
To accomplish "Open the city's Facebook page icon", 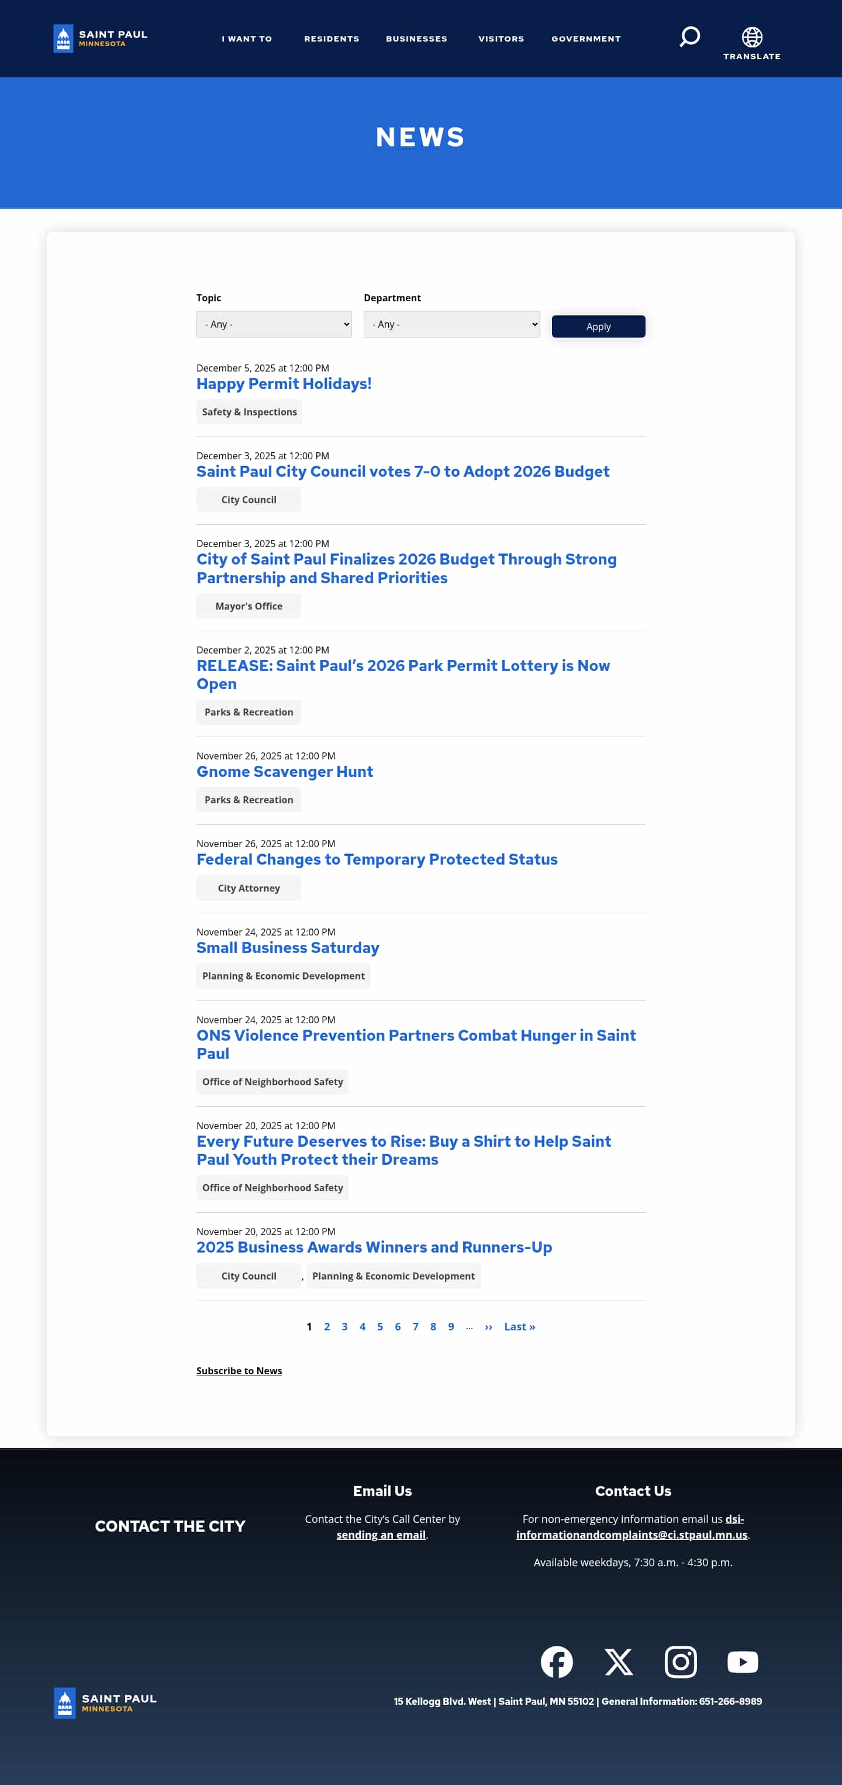I will click(x=556, y=1662).
